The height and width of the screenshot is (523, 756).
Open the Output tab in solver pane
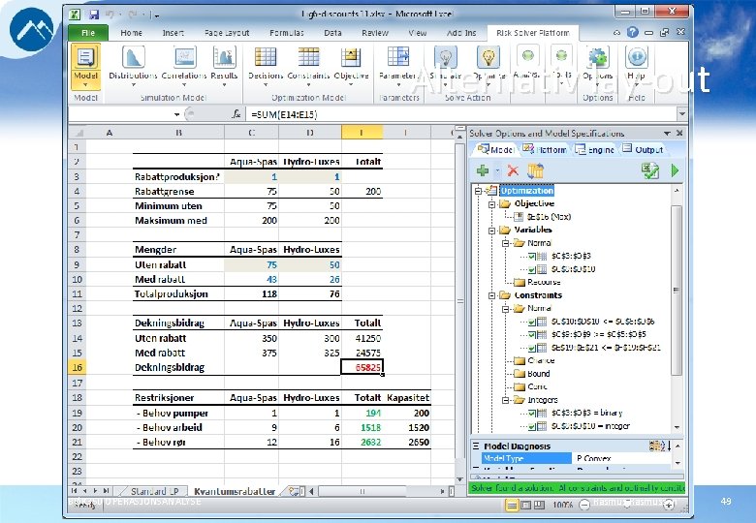(644, 150)
